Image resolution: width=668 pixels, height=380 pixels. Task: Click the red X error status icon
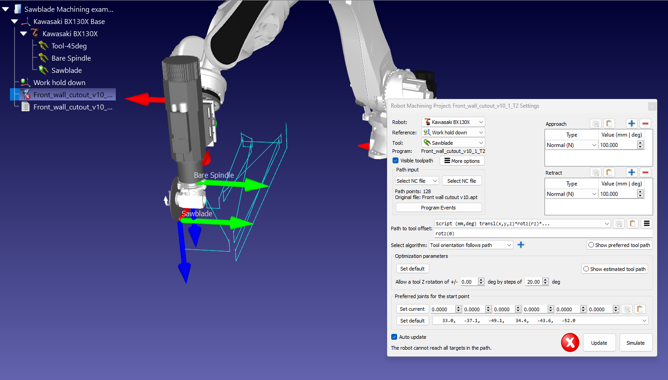point(570,342)
